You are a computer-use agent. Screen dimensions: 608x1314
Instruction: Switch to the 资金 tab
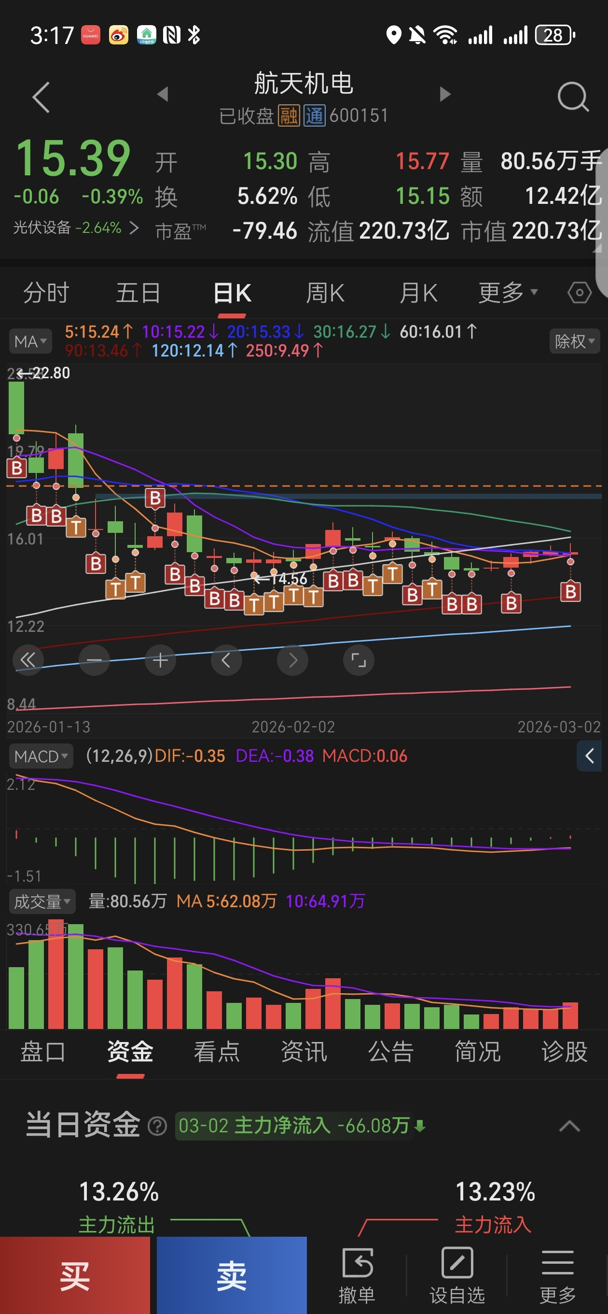pos(130,1052)
